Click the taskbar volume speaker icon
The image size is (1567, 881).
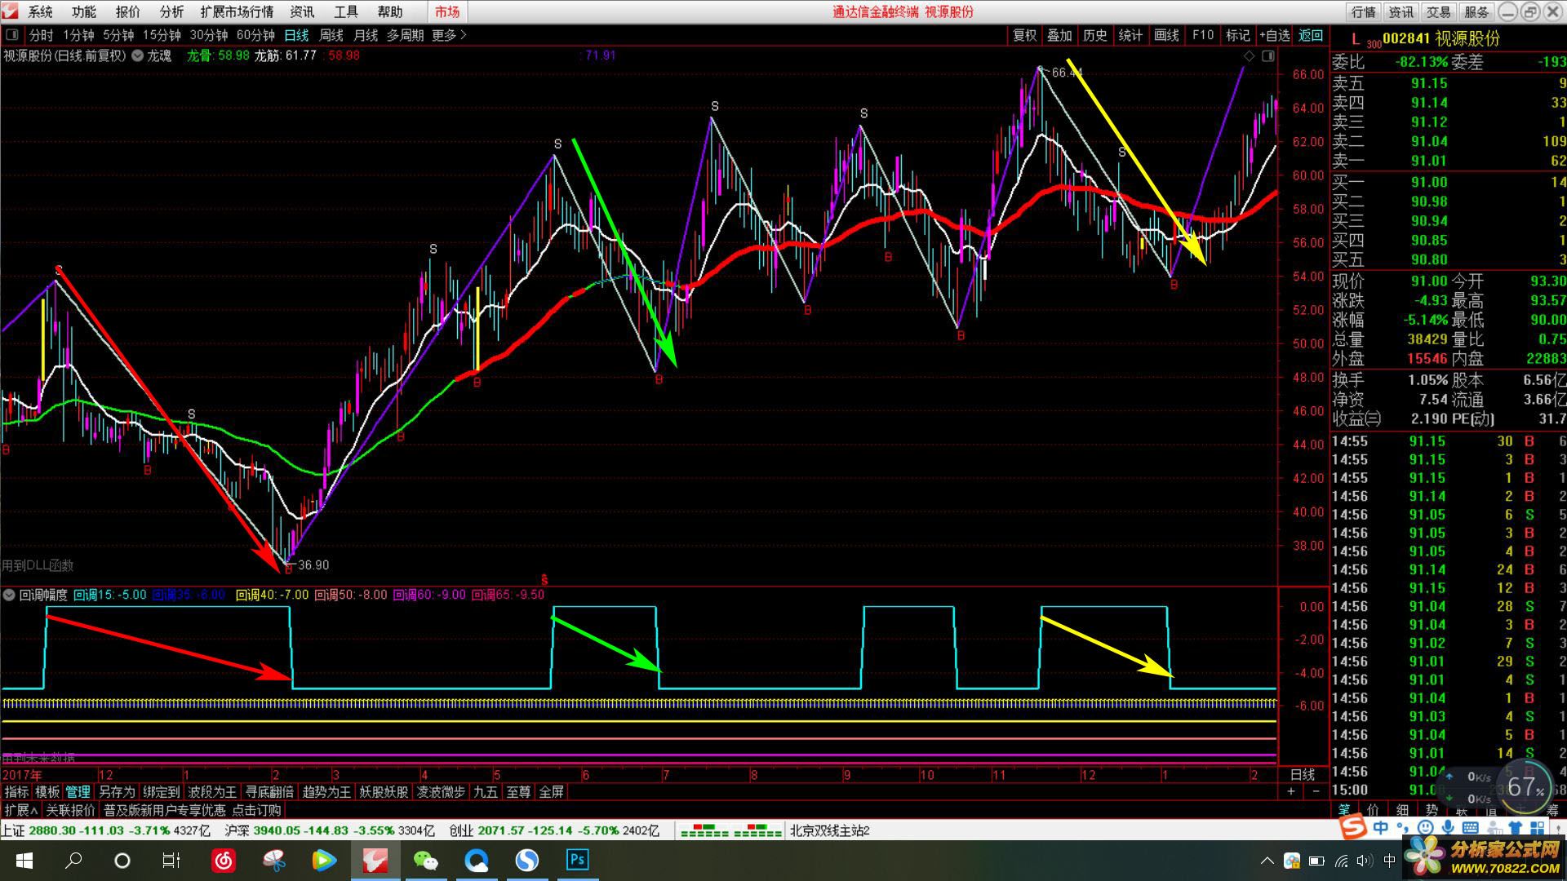tap(1364, 861)
